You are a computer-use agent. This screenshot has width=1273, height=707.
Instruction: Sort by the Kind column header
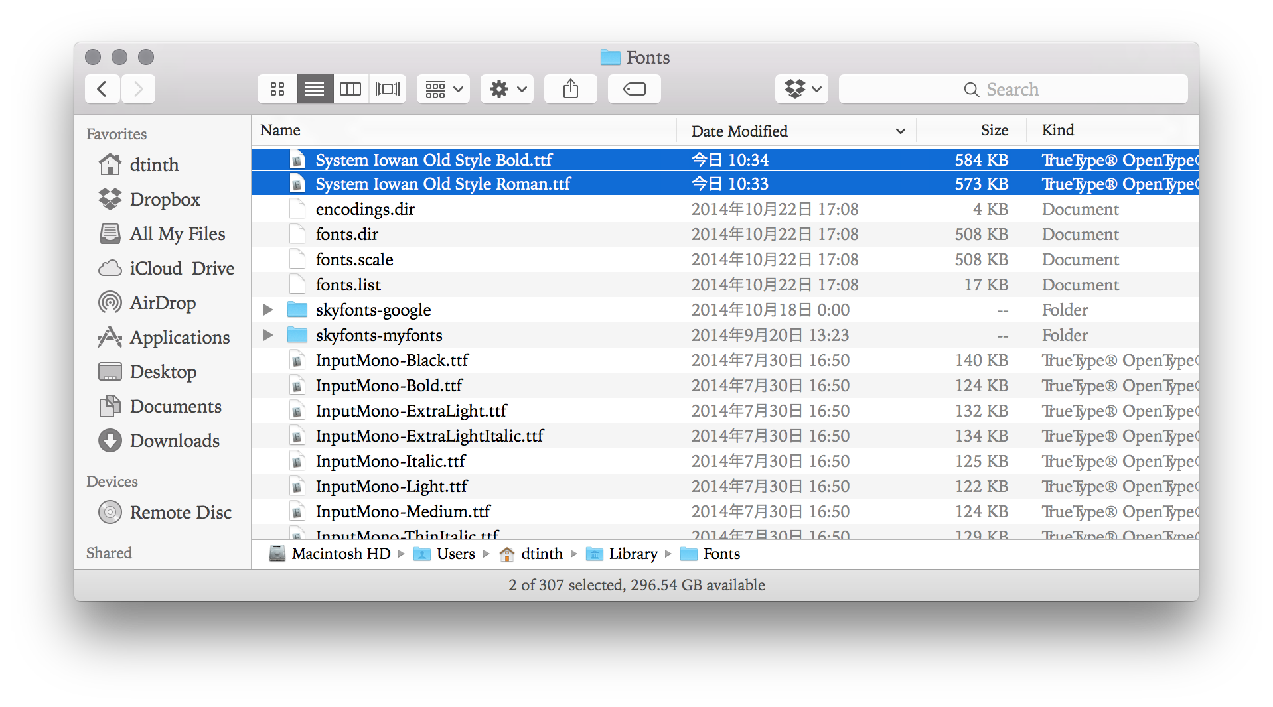point(1113,130)
